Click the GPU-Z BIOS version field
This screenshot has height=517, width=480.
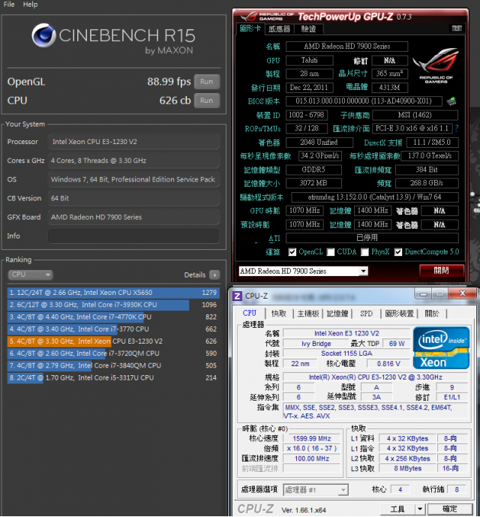point(364,101)
